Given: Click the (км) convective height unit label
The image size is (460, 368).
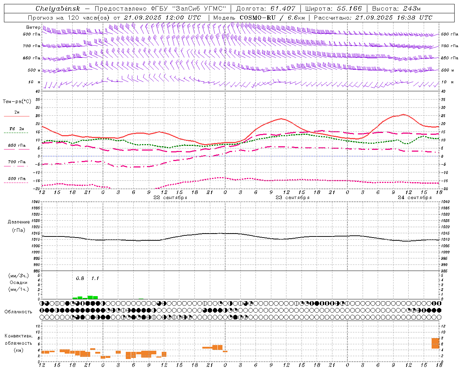Looking at the screenshot, I should click(x=19, y=350).
